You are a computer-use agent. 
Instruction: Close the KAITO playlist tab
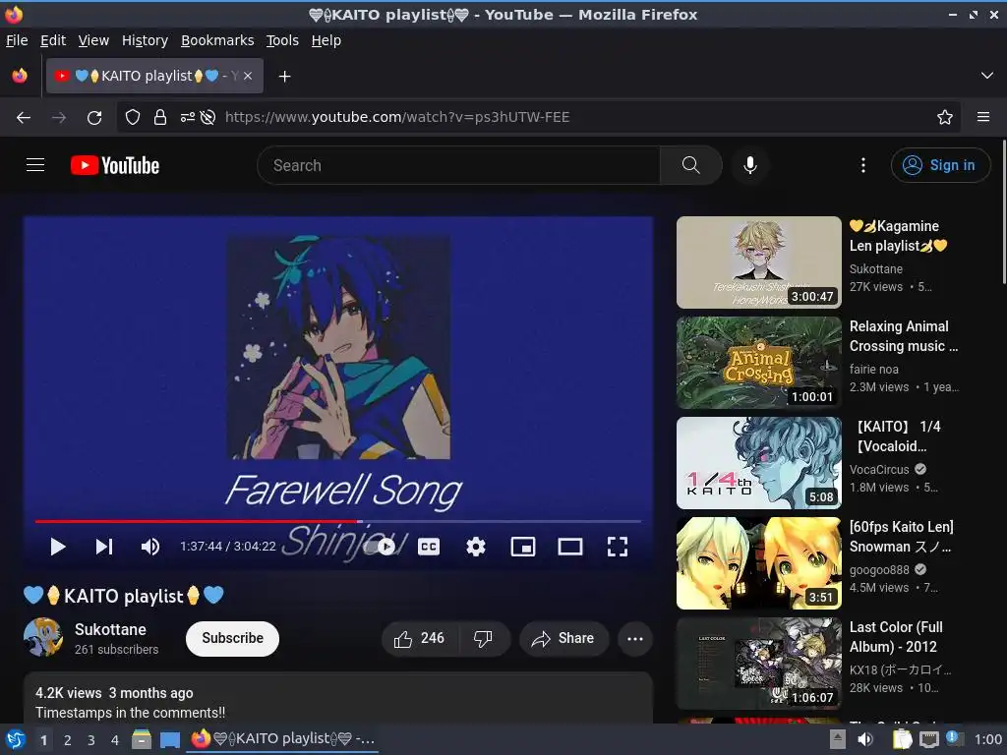(248, 76)
